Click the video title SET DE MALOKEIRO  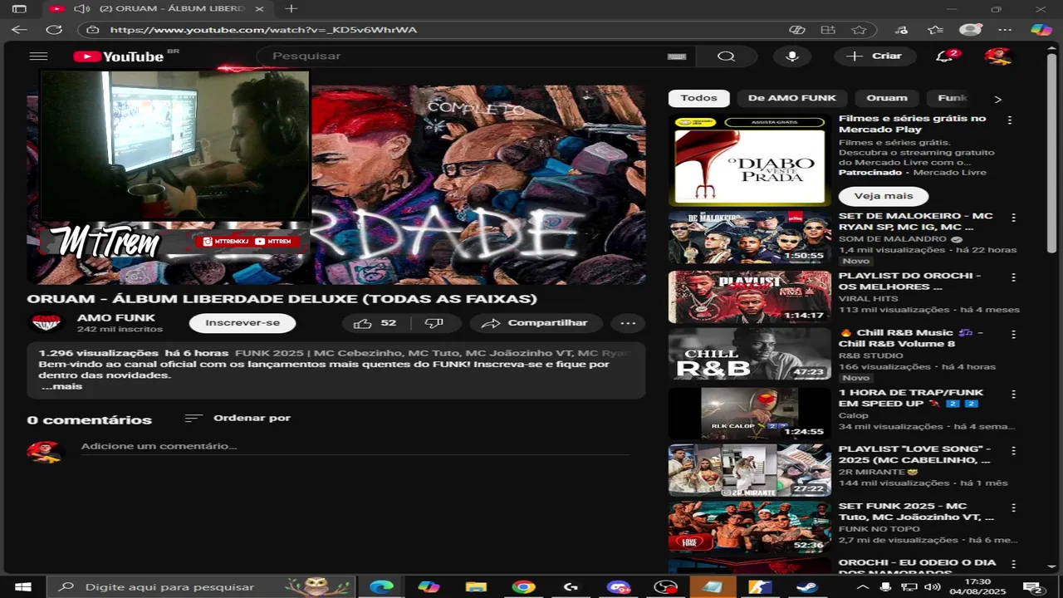click(915, 222)
